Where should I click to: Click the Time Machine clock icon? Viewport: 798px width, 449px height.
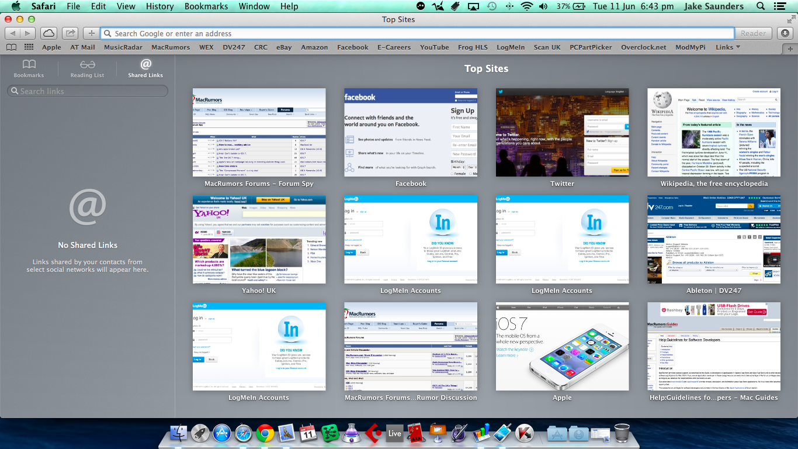(x=491, y=6)
